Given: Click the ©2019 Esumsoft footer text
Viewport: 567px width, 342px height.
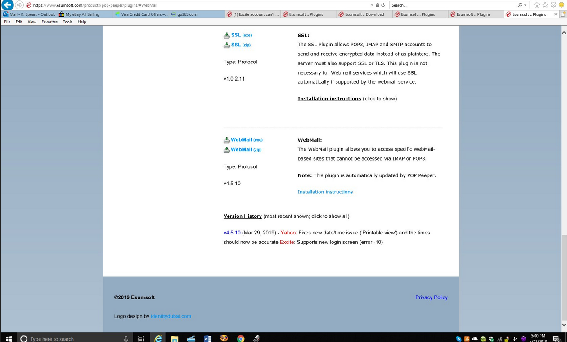Looking at the screenshot, I should click(x=135, y=297).
